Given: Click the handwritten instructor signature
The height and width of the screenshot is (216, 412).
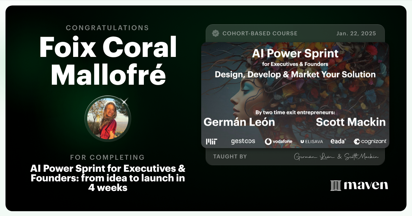Looking at the screenshot, I should [336, 157].
